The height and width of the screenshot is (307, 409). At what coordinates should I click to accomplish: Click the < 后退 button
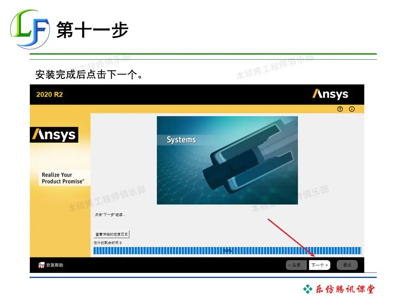point(297,265)
